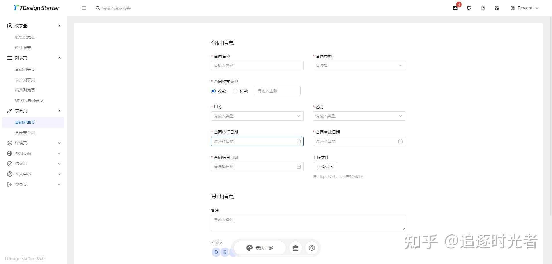Open the mail notifications icon
552x264 pixels.
pos(455,8)
